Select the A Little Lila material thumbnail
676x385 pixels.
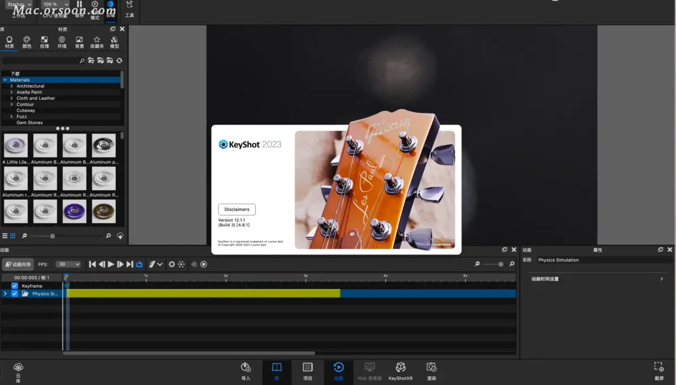tap(16, 146)
